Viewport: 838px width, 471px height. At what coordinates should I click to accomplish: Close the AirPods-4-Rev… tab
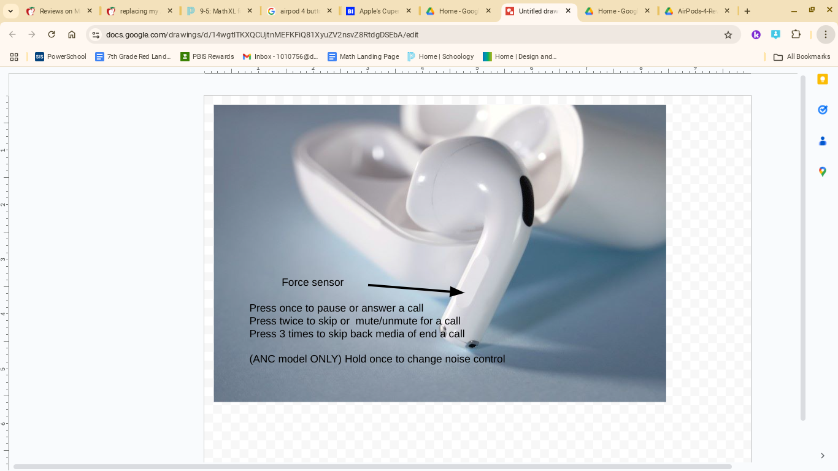(x=727, y=11)
